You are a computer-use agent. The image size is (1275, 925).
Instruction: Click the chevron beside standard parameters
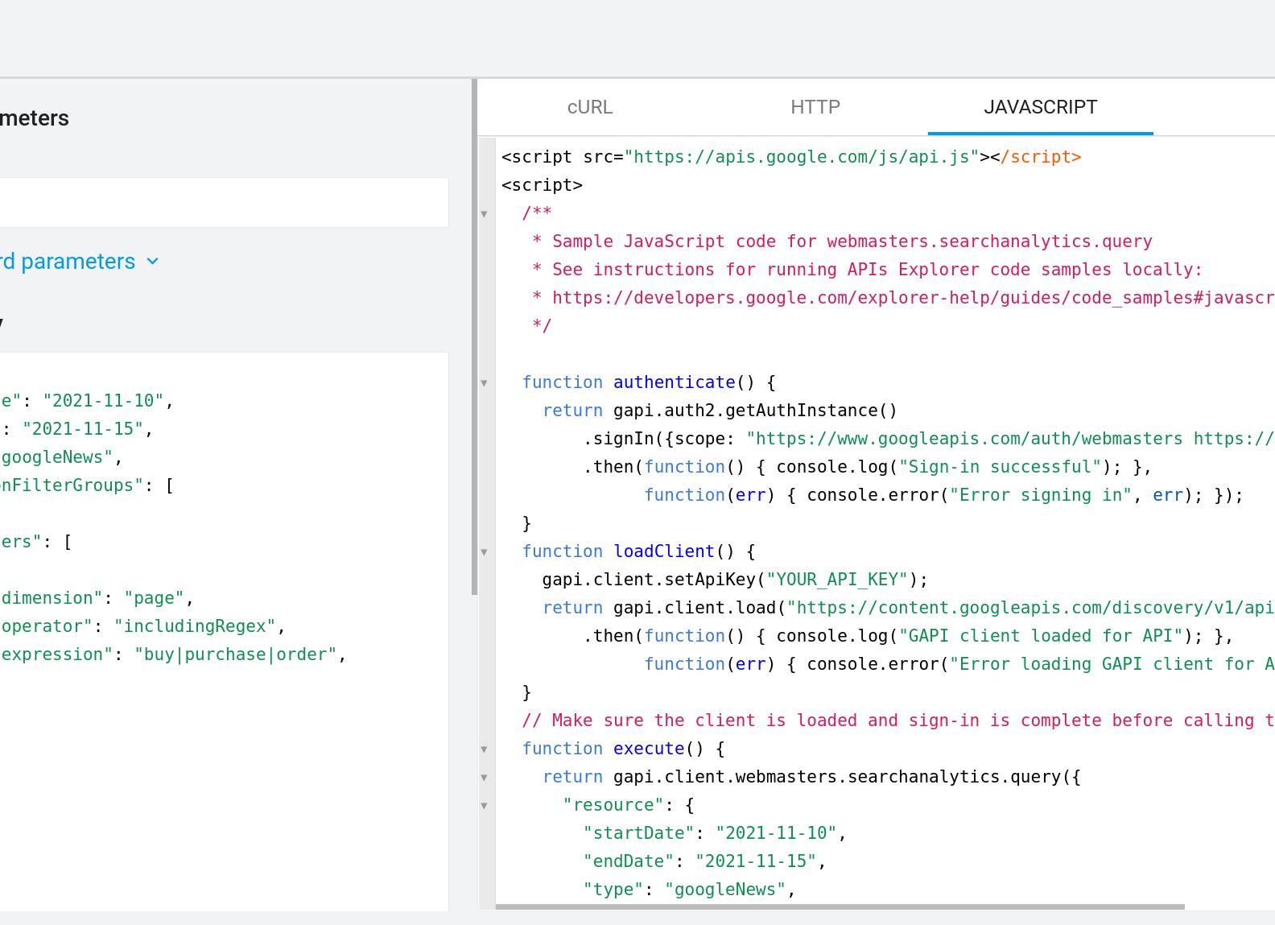coord(153,262)
